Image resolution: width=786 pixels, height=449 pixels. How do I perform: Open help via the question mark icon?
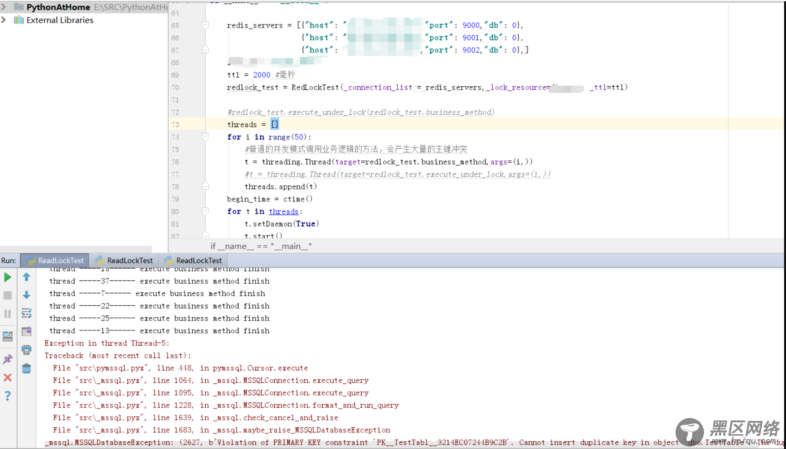pyautogui.click(x=8, y=396)
